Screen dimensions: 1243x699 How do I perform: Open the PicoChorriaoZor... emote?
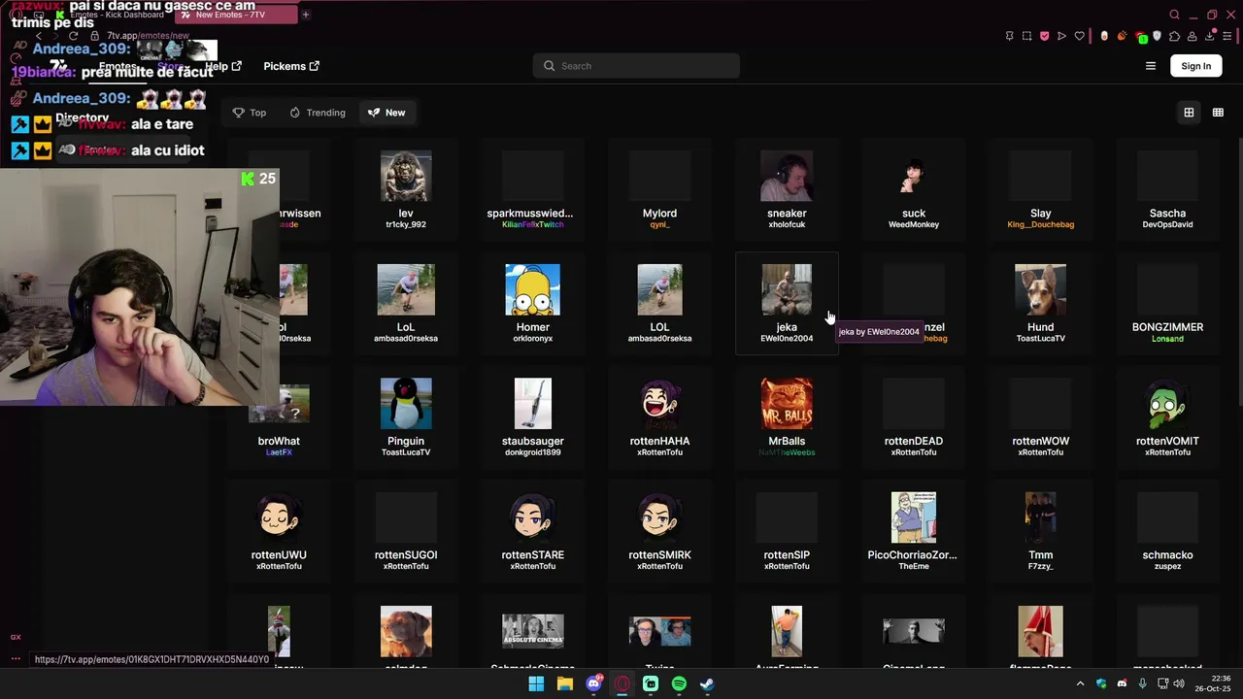point(914,517)
